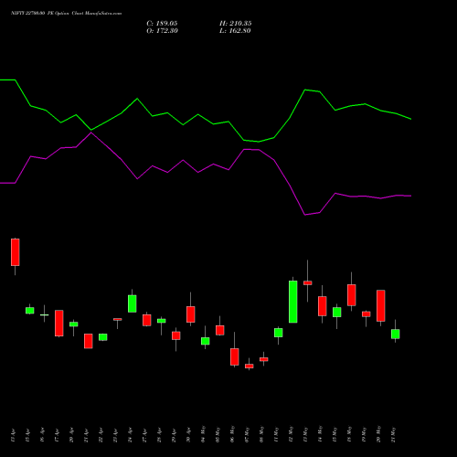
Task: Click the 13 Apr date label
Action: pyautogui.click(x=13, y=435)
